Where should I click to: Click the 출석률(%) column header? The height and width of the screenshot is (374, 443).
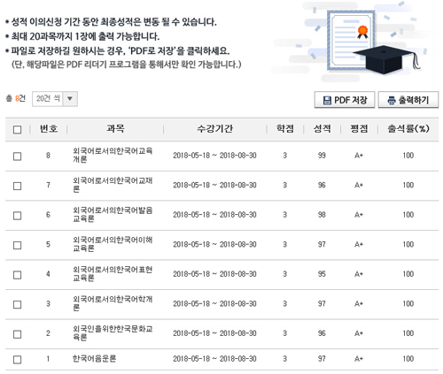pos(408,128)
